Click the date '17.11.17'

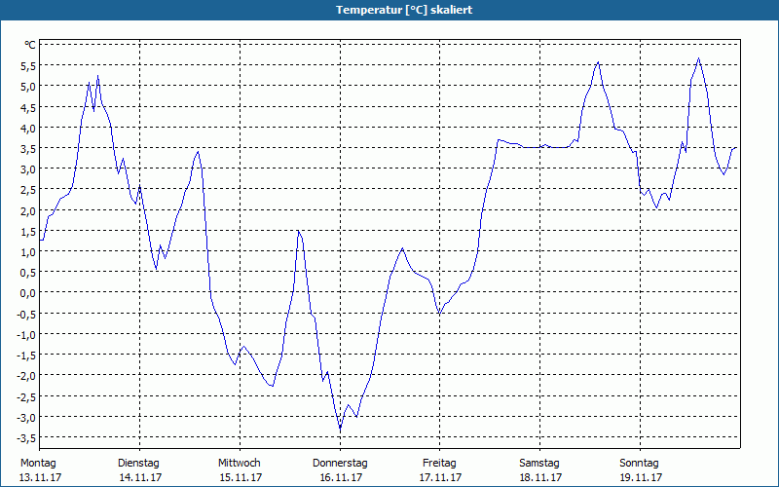(x=441, y=477)
